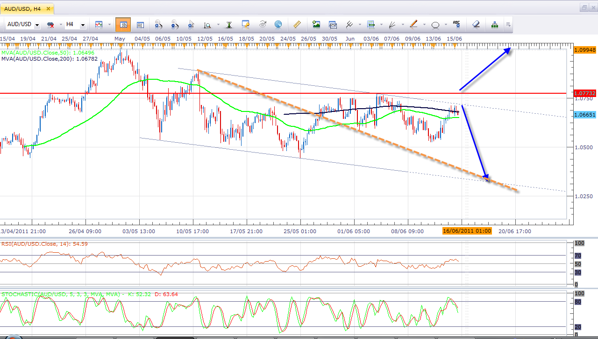Click the Jun date in top axis
This screenshot has width=598, height=339.
350,38
